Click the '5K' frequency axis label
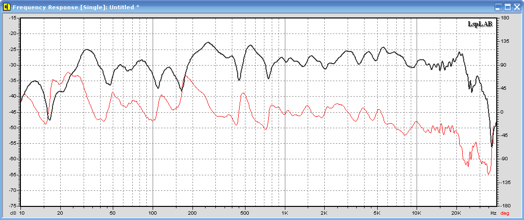This screenshot has height=220, width=524. click(377, 213)
